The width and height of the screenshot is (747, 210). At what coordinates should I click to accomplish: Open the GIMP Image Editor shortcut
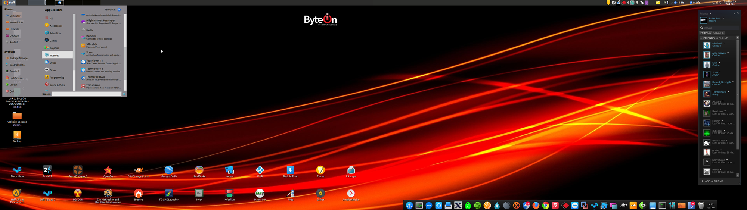point(138,170)
